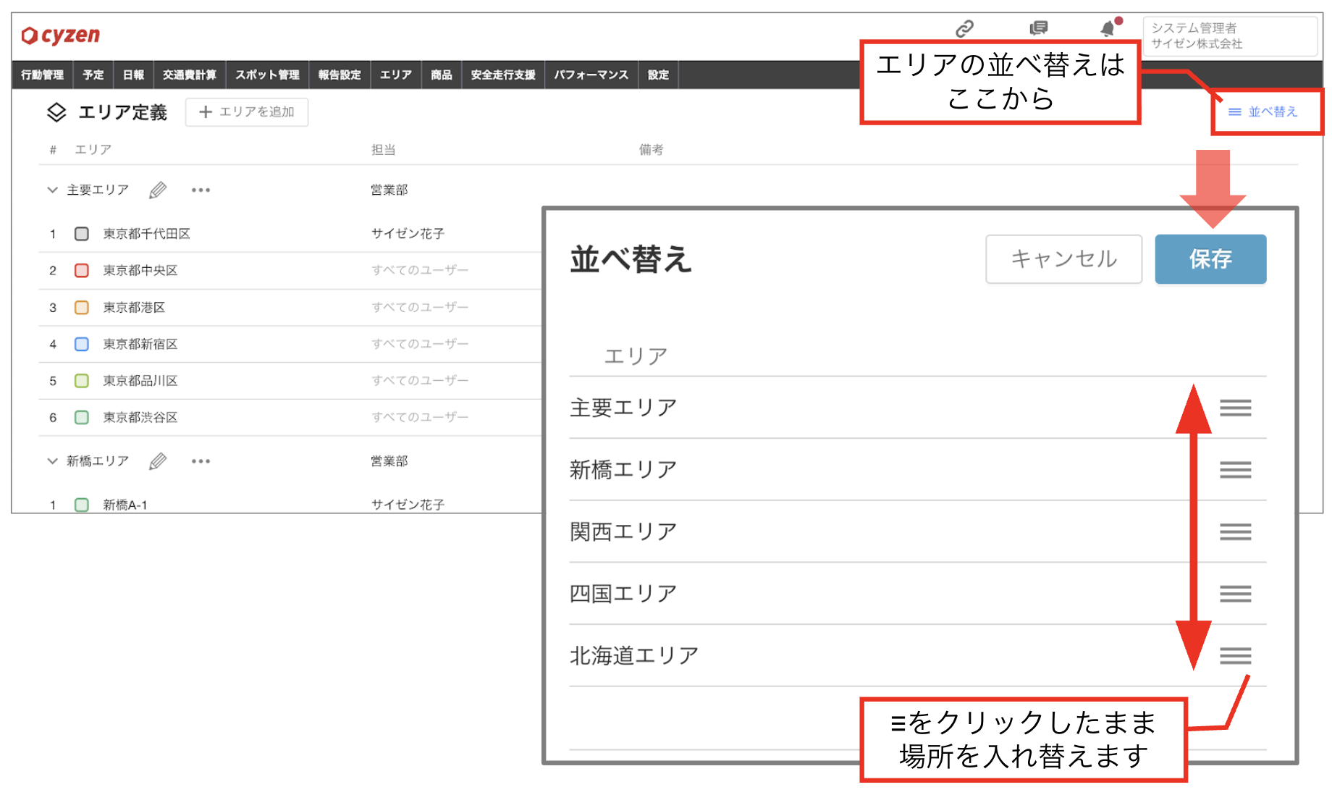Open the 予定 menu
This screenshot has height=795, width=1332.
click(x=93, y=75)
